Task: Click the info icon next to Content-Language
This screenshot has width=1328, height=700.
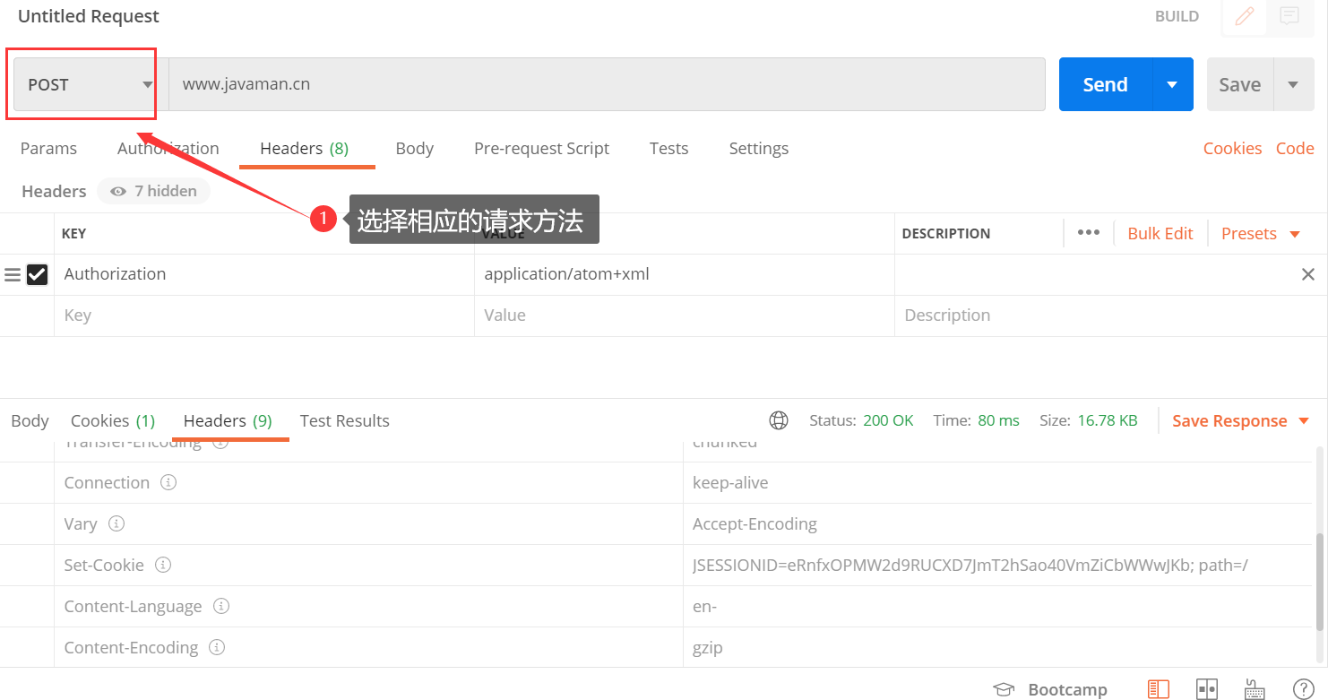Action: point(221,606)
